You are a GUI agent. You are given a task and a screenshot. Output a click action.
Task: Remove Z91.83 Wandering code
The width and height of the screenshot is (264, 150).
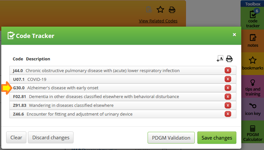point(228,105)
